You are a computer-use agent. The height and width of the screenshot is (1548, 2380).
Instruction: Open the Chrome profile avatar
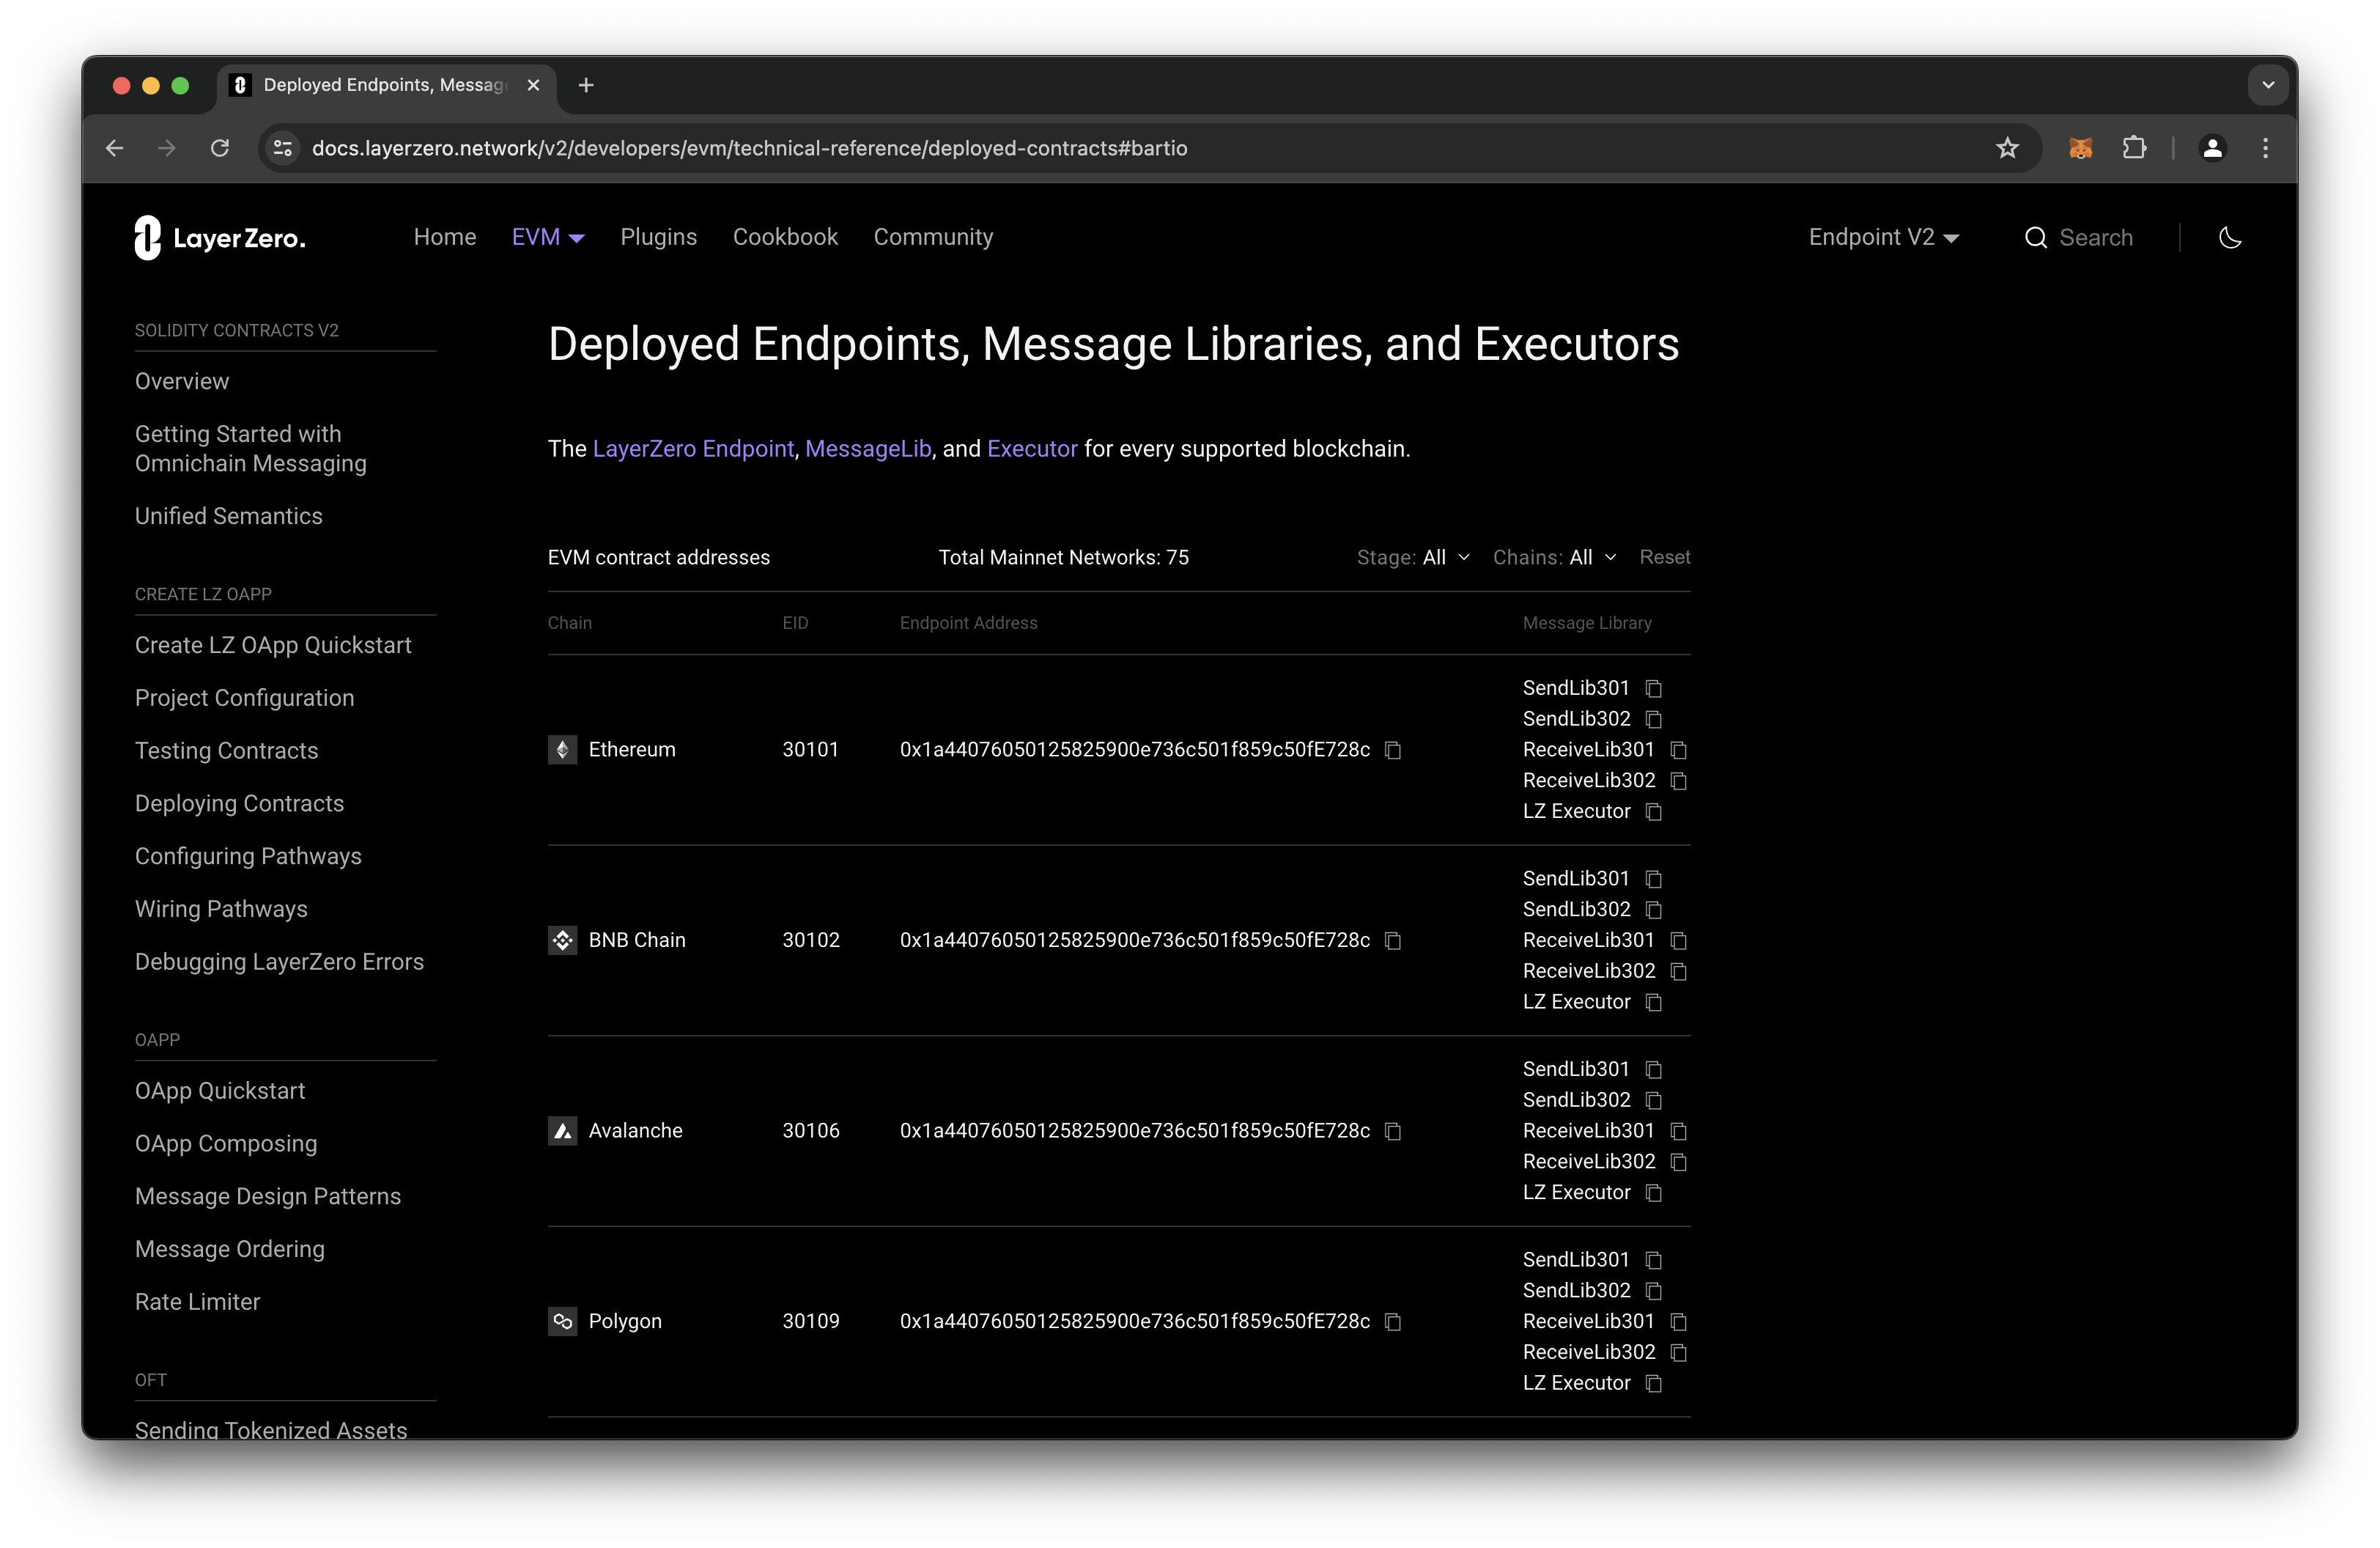tap(2213, 148)
